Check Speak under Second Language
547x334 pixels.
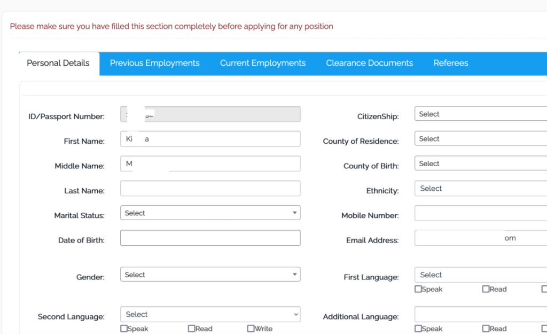pos(124,329)
